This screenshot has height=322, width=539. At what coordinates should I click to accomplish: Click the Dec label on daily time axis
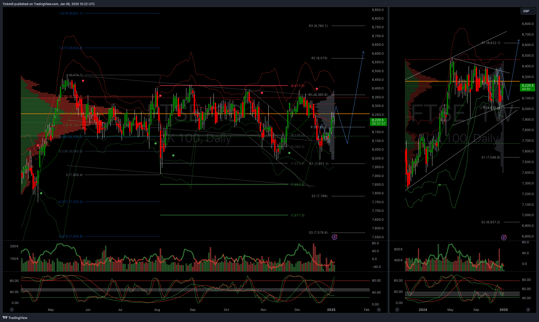tap(297, 310)
